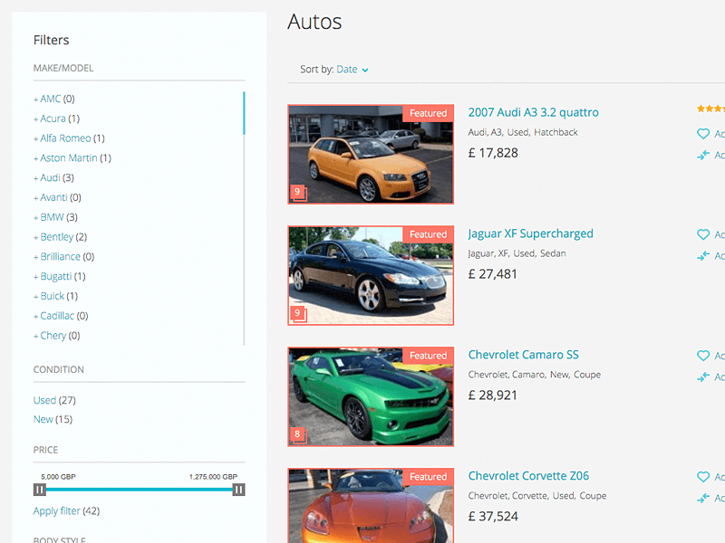Open the Sort by Date dropdown
The width and height of the screenshot is (725, 543).
352,70
